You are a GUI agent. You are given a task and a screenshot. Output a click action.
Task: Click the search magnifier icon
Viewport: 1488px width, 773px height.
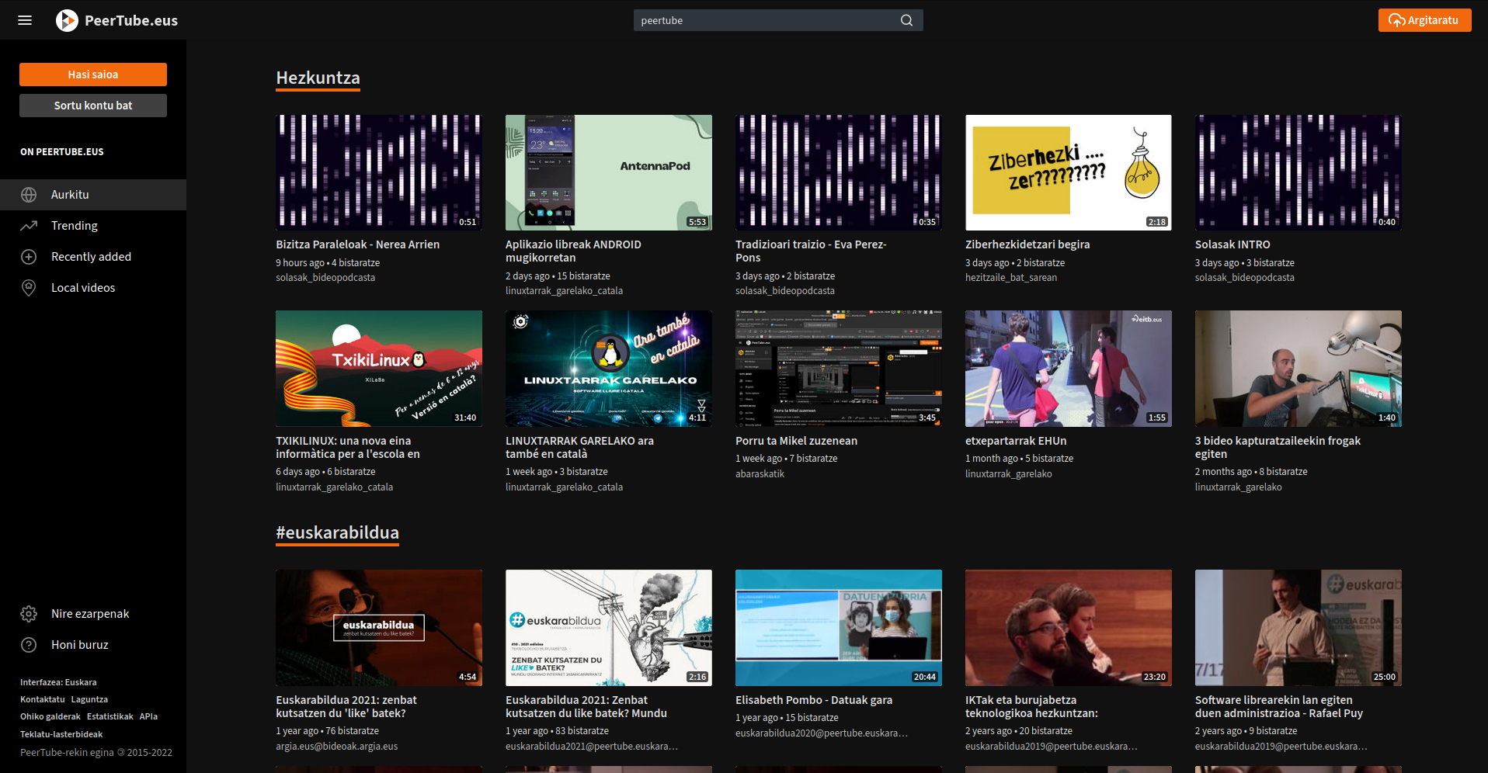906,20
